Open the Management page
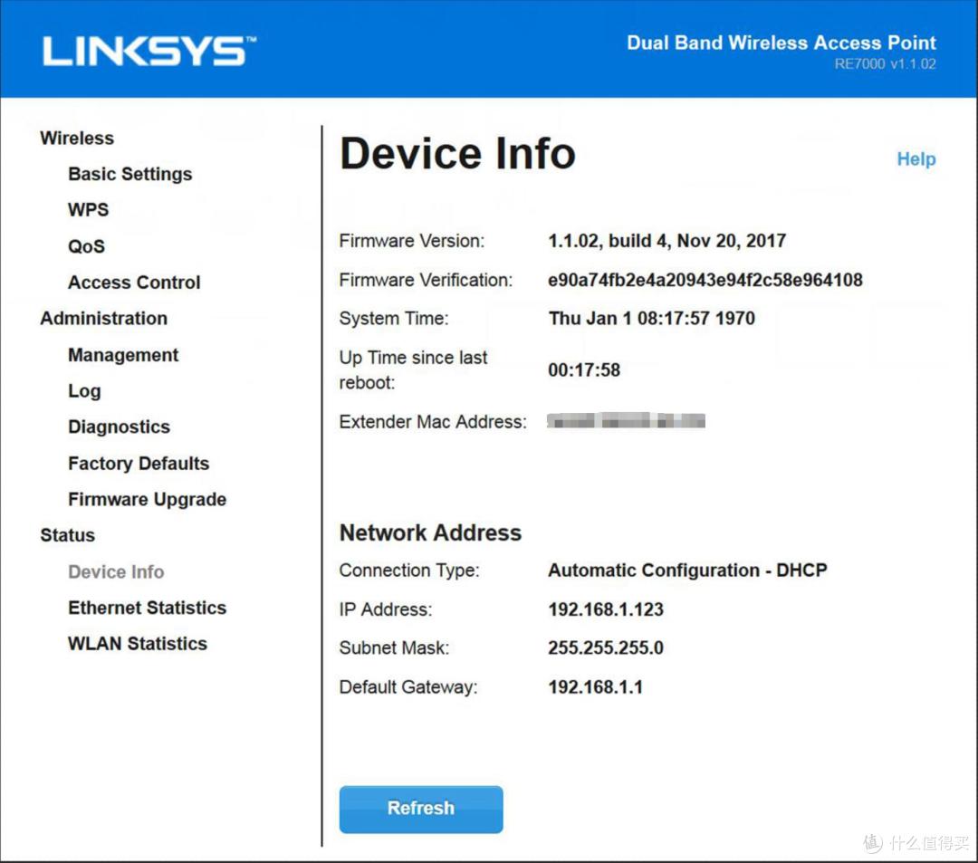The width and height of the screenshot is (978, 863). coord(123,354)
